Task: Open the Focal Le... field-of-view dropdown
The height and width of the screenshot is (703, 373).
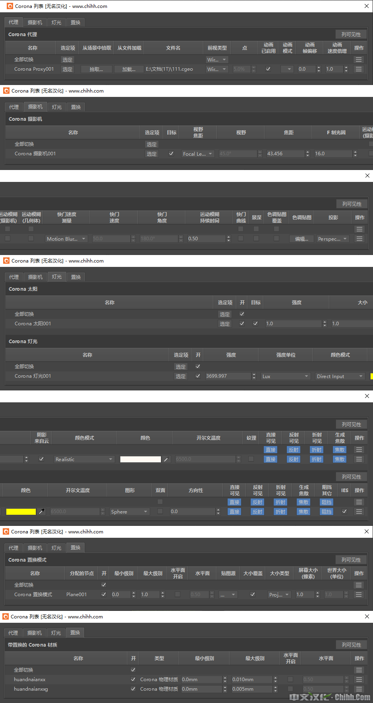Action: 198,154
